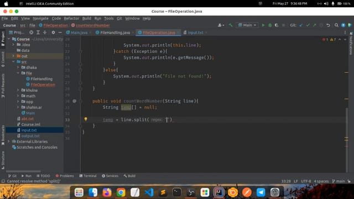Jump to next highlighted error arrow

[345, 39]
